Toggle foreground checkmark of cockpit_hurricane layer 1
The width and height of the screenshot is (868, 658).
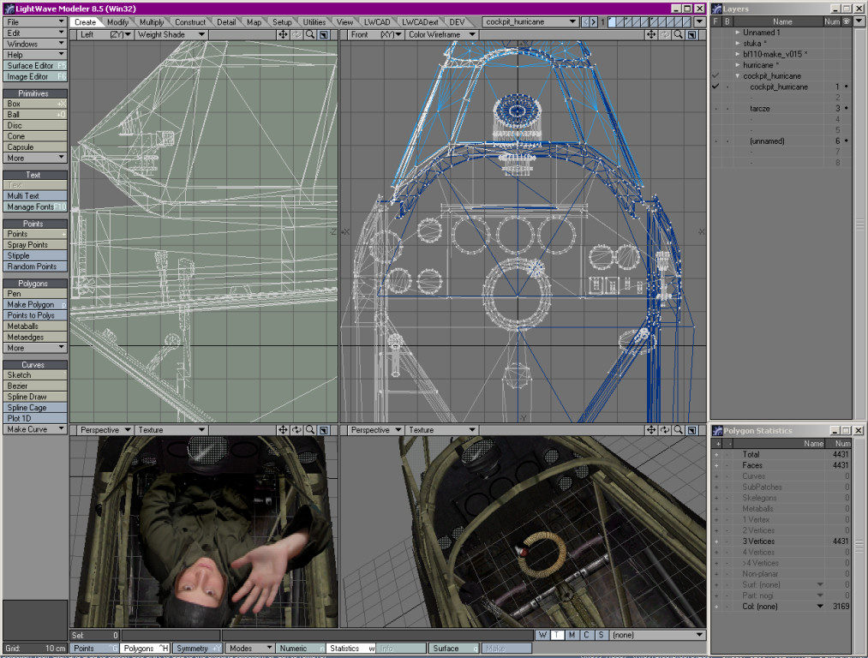click(715, 87)
